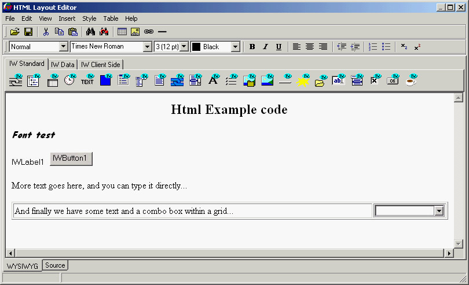The width and height of the screenshot is (469, 285).
Task: Click the IWButton1 button
Action: coord(71,158)
